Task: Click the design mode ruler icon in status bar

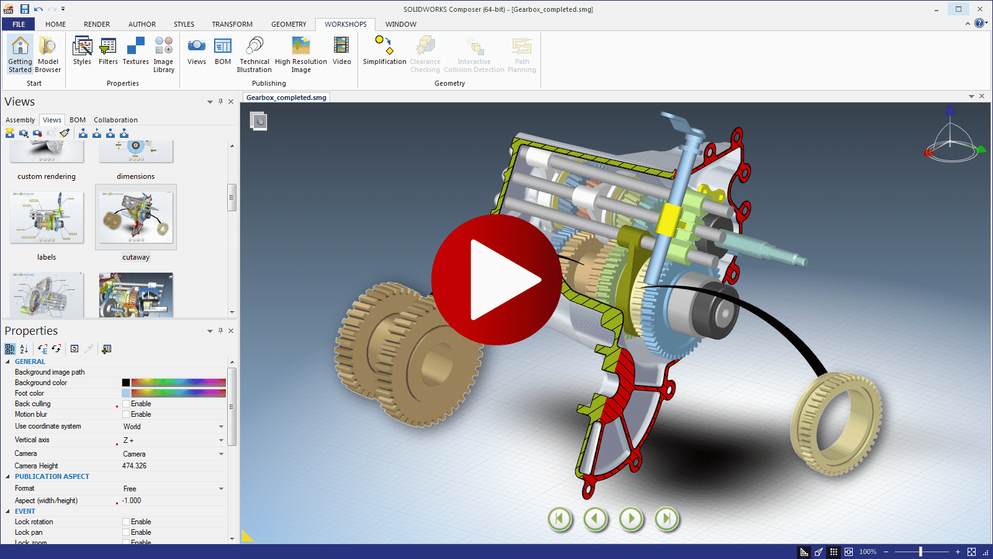Action: click(x=804, y=552)
